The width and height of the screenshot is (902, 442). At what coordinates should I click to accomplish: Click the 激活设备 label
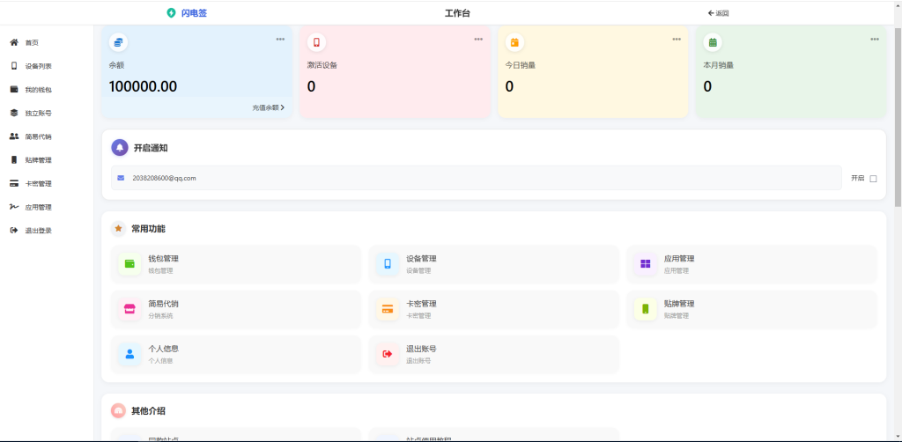pos(322,65)
